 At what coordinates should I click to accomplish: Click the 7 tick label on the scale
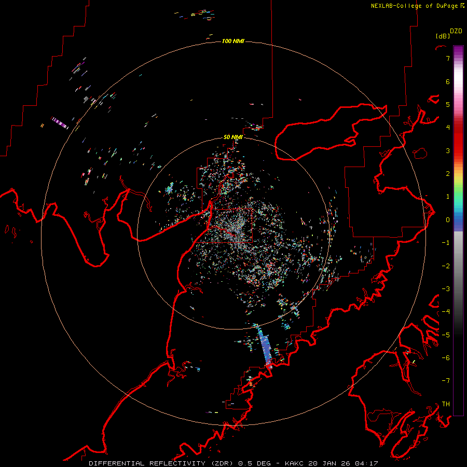pyautogui.click(x=448, y=58)
